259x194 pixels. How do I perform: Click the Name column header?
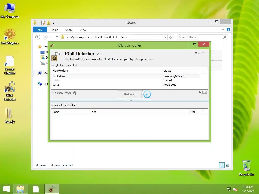(x=70, y=112)
